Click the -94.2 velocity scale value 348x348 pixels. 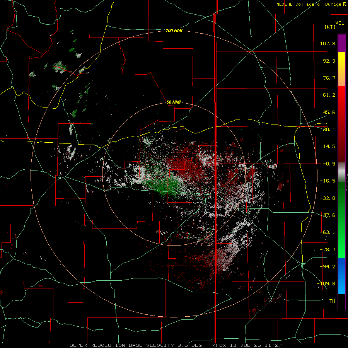point(328,267)
